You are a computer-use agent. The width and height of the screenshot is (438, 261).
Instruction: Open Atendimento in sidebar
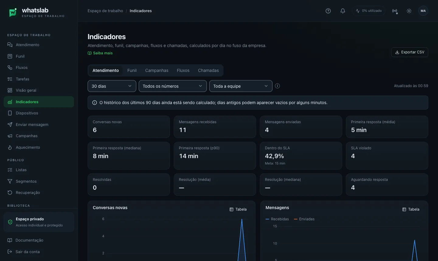tap(39, 45)
